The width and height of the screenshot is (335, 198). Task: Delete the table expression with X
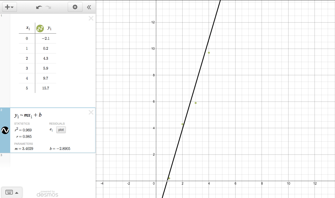pos(91,18)
